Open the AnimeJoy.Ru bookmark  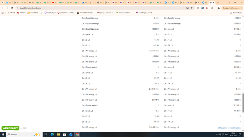[x=144, y=13]
